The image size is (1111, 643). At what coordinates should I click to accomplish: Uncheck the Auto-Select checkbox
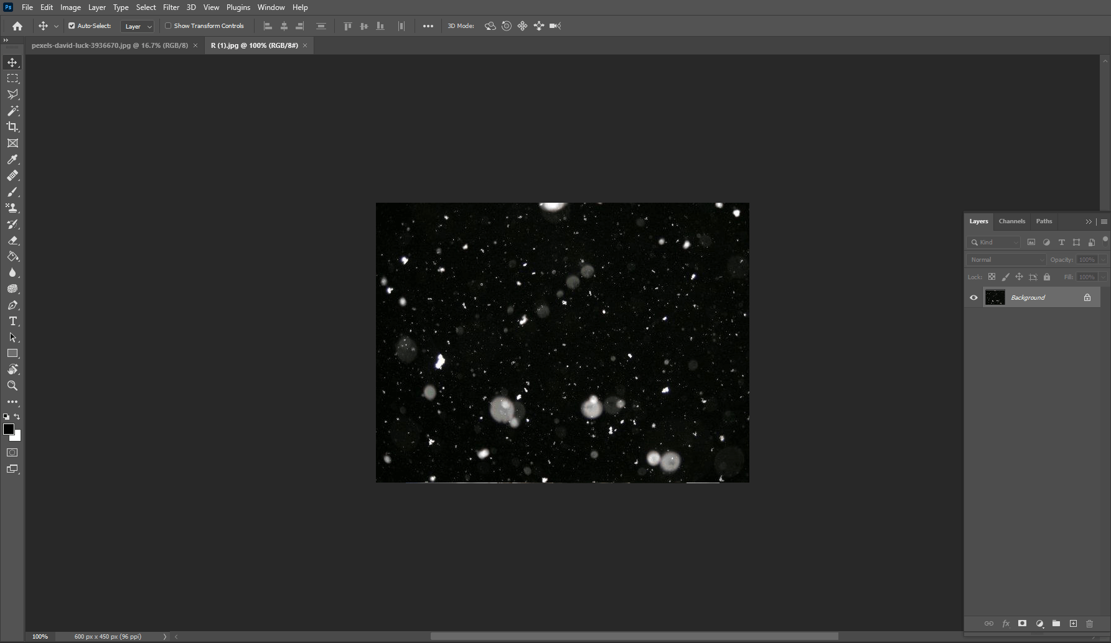click(72, 26)
